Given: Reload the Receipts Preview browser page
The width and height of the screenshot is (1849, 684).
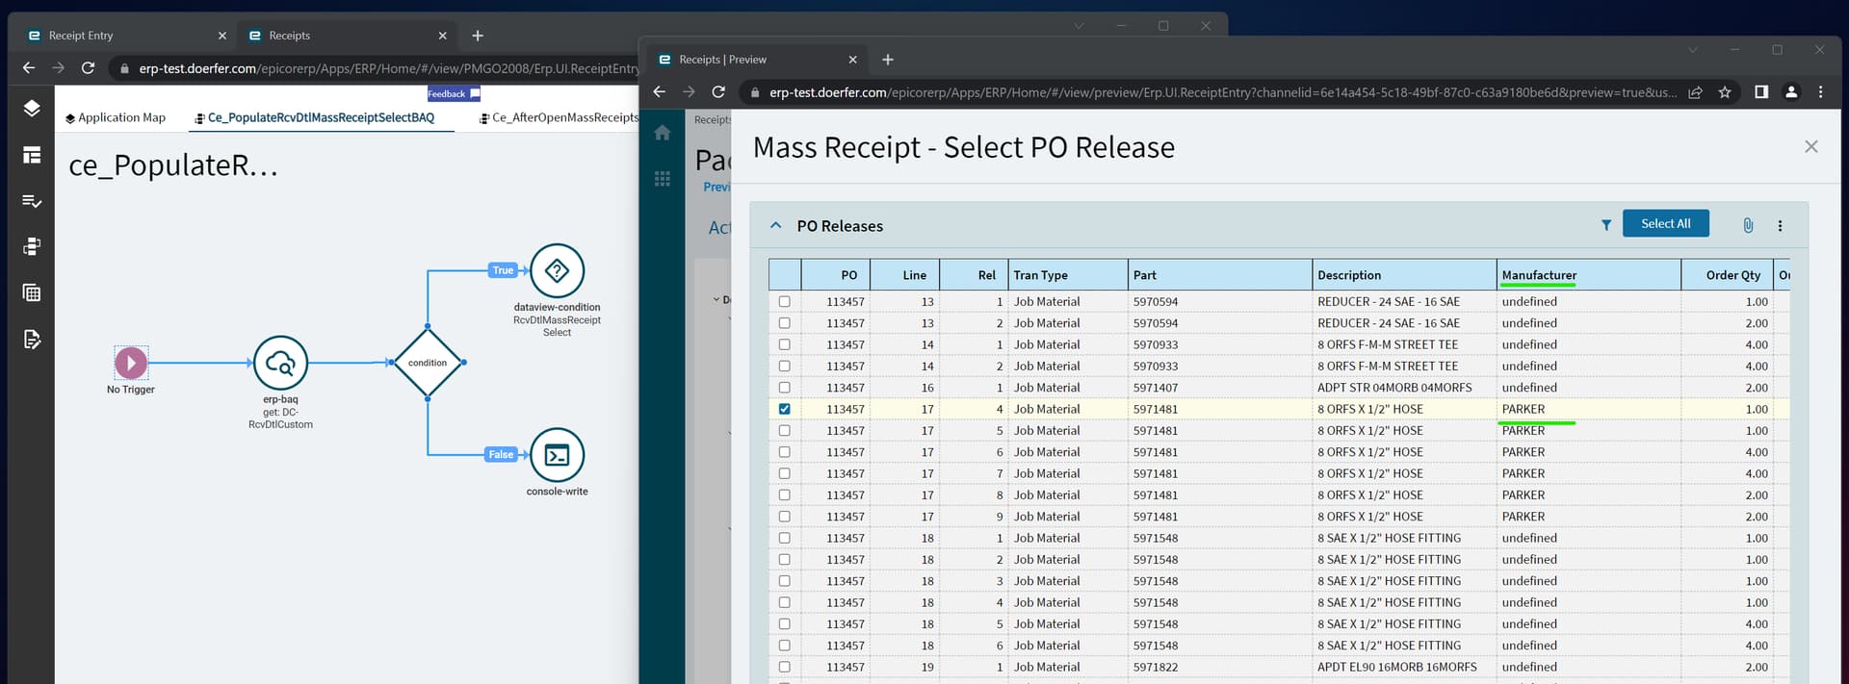Looking at the screenshot, I should [718, 92].
